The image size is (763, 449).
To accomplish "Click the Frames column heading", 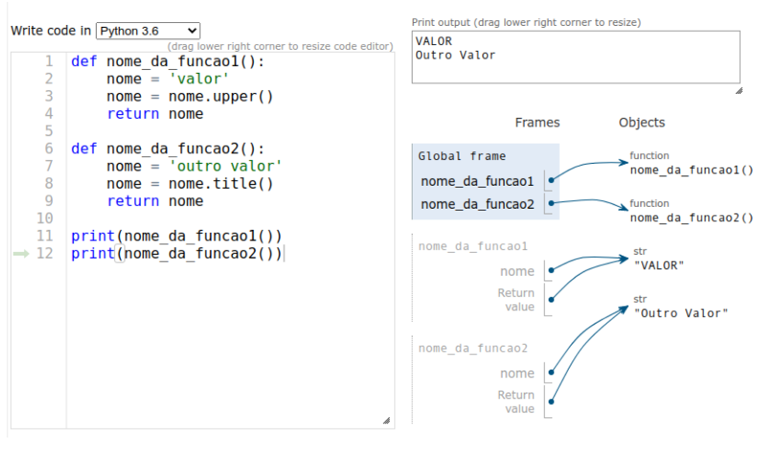I will pos(537,123).
